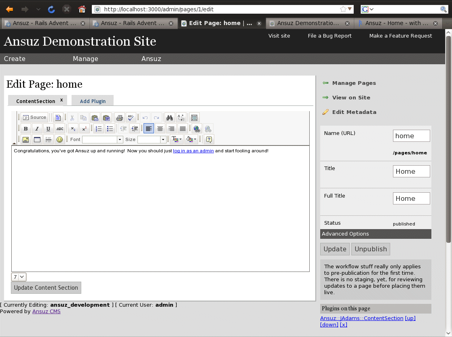Switch to the Add Plugin tab
Screen dimensions: 452x337
[x=93, y=101]
